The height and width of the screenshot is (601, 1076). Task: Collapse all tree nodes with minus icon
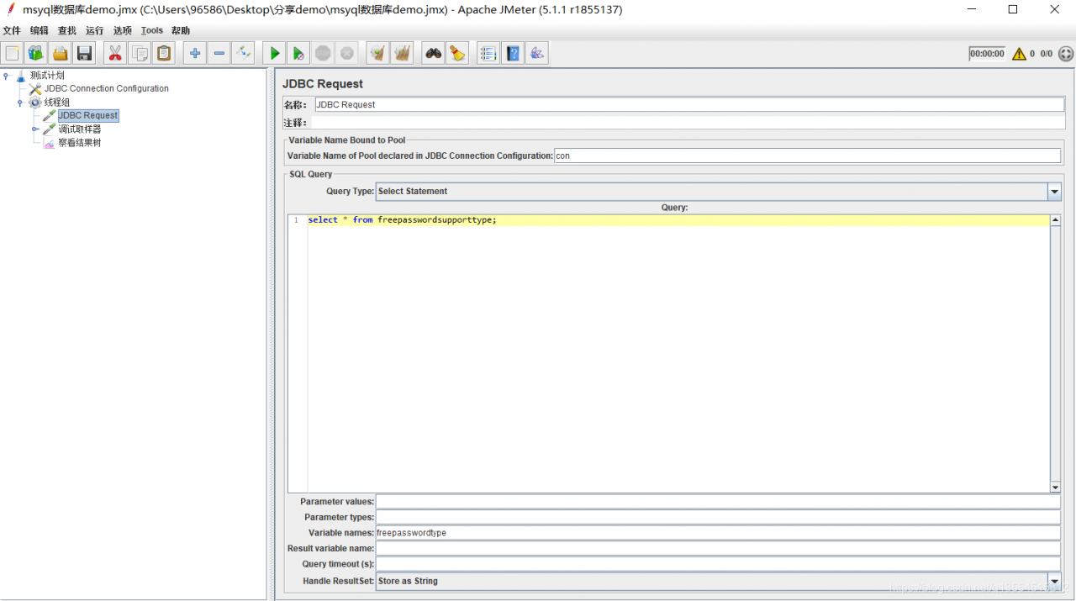pos(219,54)
